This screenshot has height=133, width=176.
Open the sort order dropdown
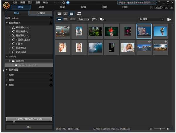coord(94,19)
